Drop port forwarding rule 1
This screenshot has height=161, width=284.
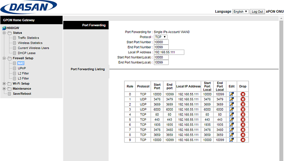click(243, 99)
